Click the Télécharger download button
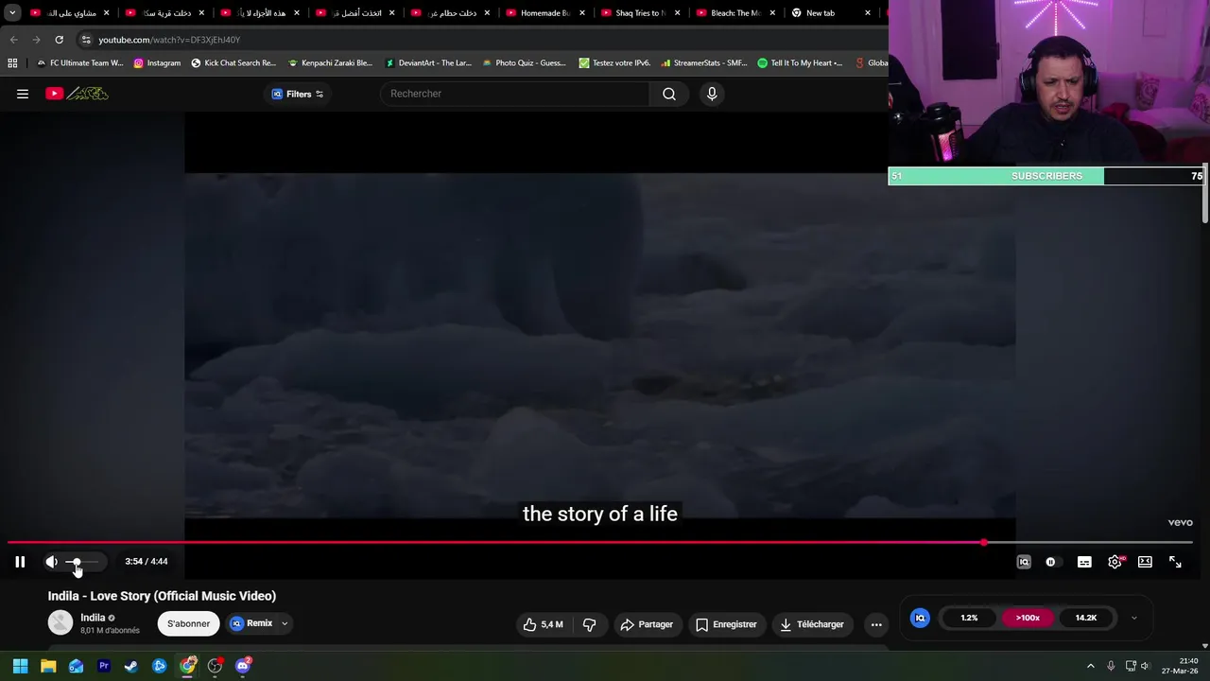The height and width of the screenshot is (681, 1210). pyautogui.click(x=811, y=624)
